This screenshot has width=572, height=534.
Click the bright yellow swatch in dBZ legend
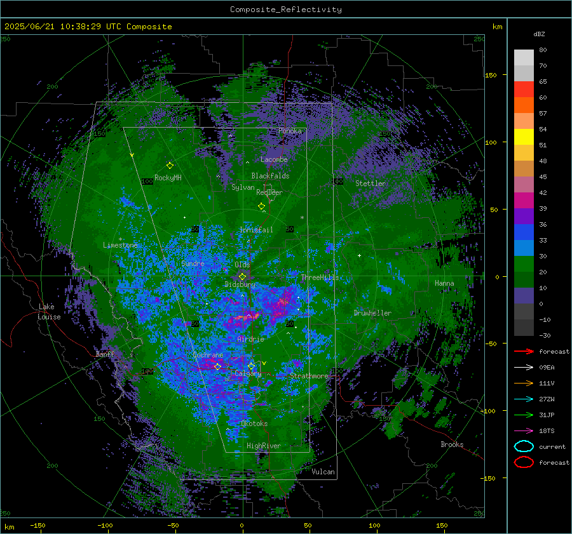(x=524, y=137)
